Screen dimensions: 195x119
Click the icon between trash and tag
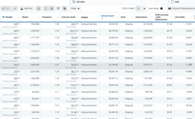coord(58,8)
